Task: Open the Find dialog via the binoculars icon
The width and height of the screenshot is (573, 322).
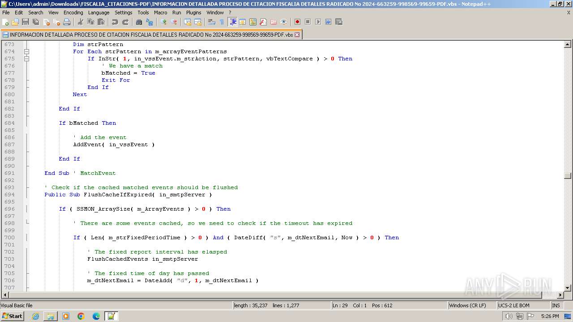Action: click(139, 22)
